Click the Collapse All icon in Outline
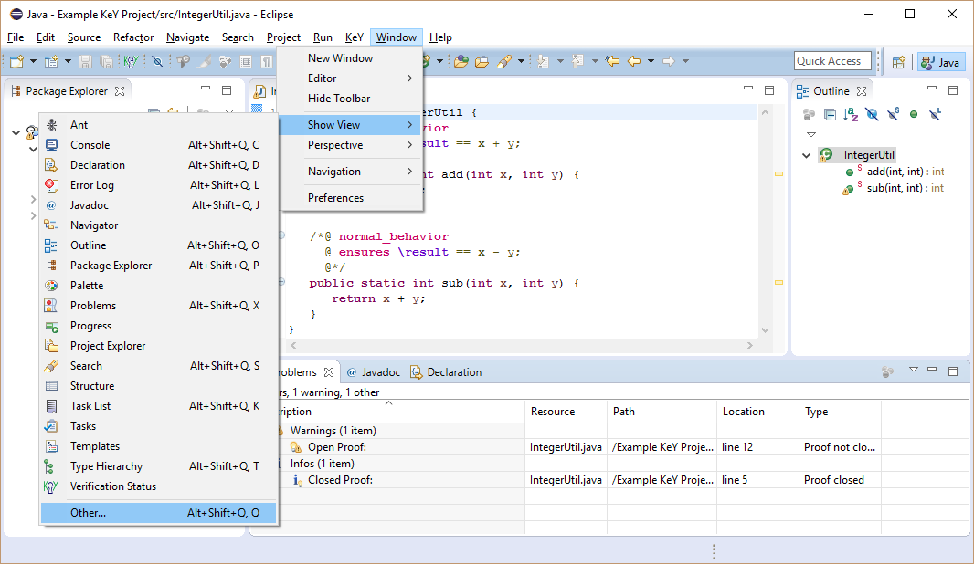The height and width of the screenshot is (564, 974). pos(830,114)
